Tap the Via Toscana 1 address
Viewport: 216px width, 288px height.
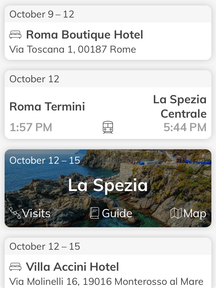(x=73, y=49)
